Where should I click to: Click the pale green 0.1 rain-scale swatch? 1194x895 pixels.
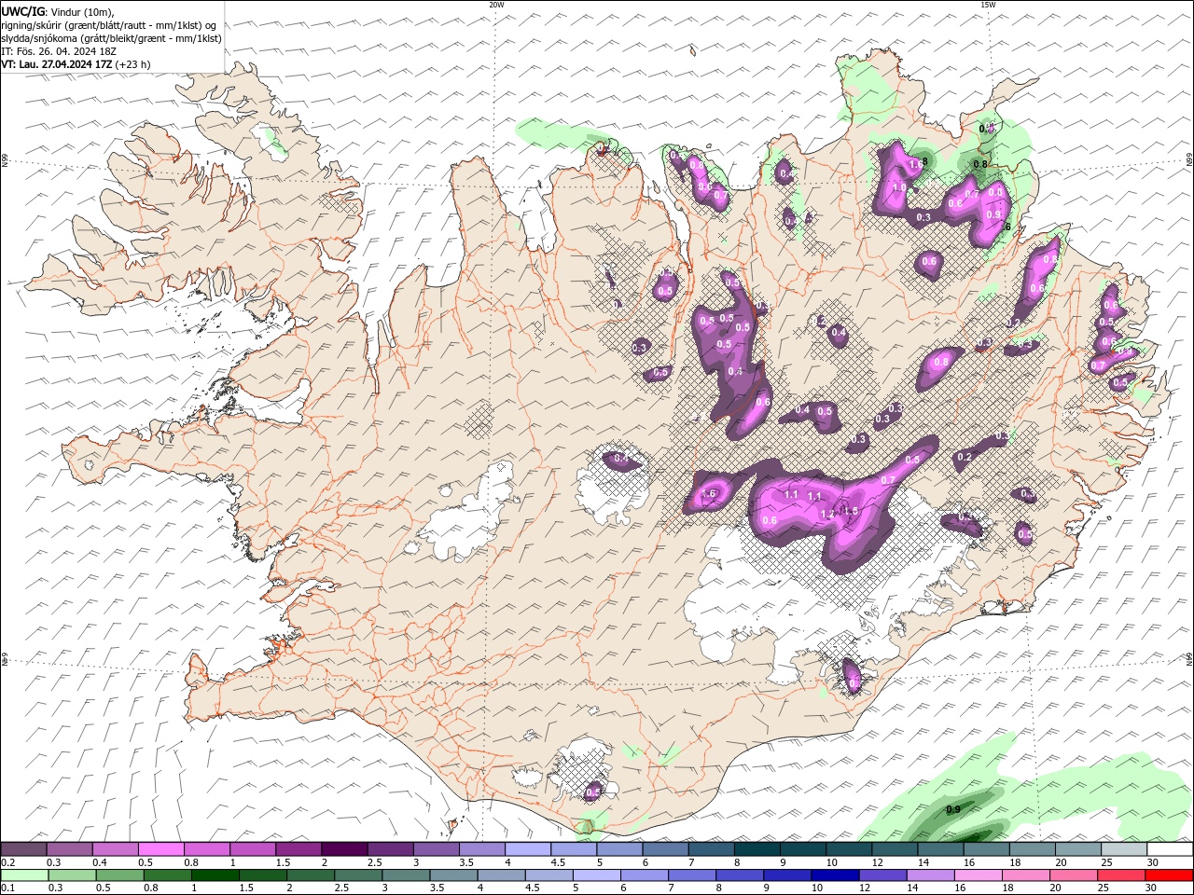pos(24,875)
